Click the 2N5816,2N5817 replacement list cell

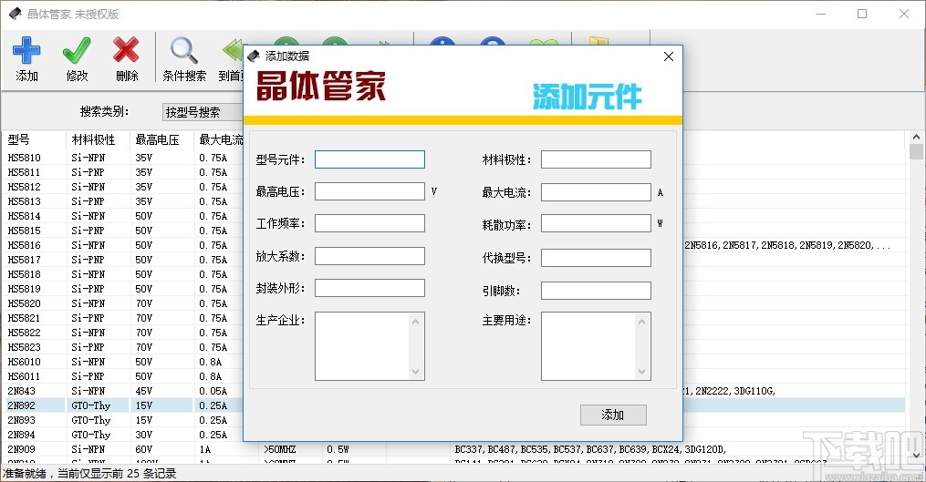click(x=788, y=245)
